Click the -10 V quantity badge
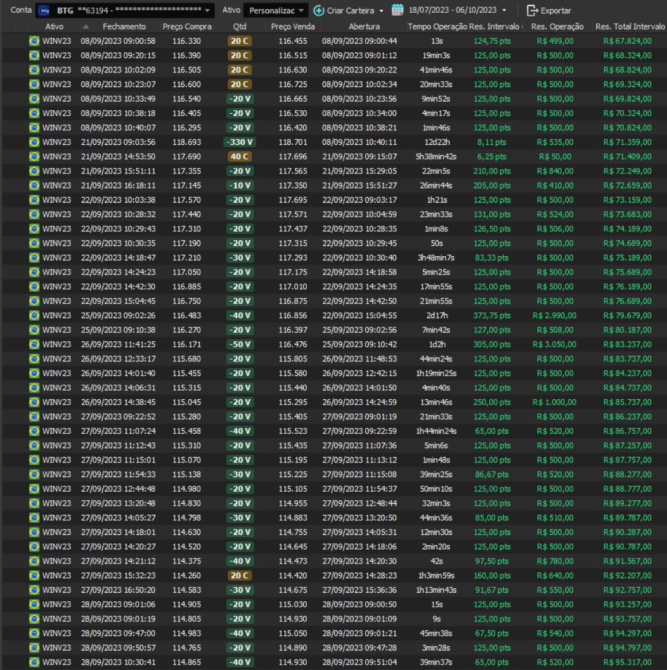667x670 pixels. (239, 185)
